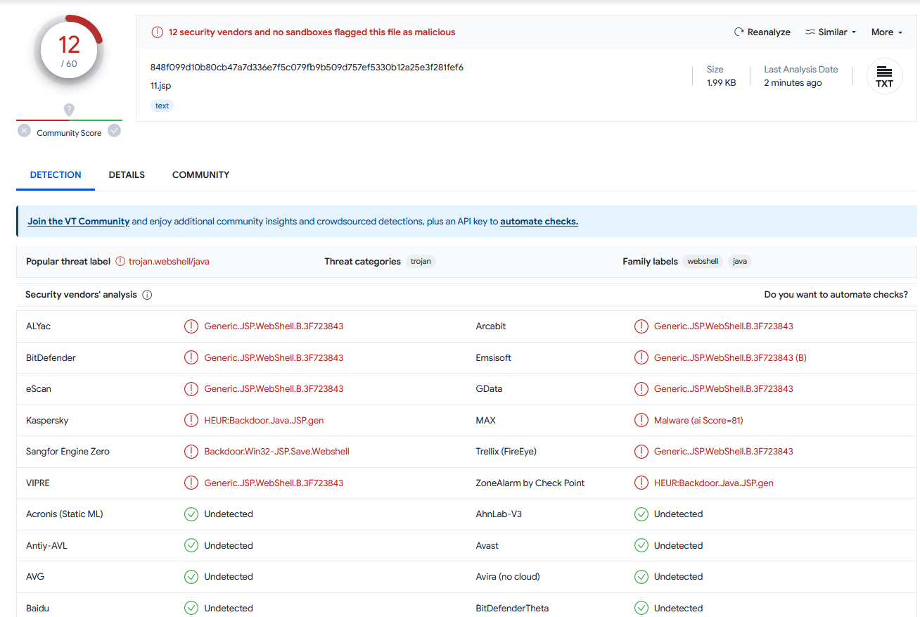Click the Community Score checkmark (positive vote) icon
This screenshot has height=617, width=920.
(114, 131)
